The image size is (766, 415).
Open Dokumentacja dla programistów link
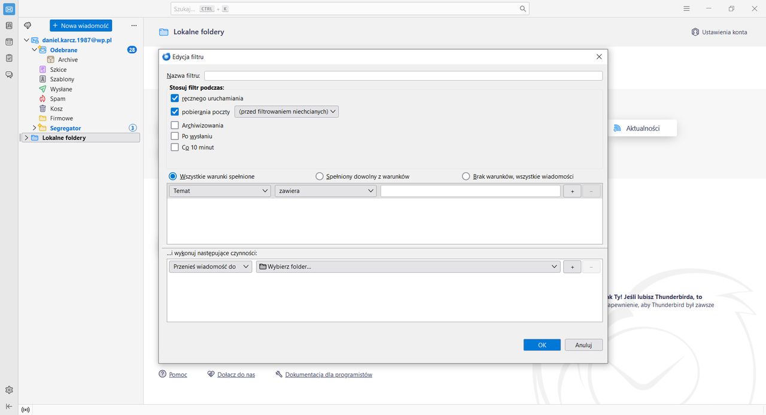(329, 375)
